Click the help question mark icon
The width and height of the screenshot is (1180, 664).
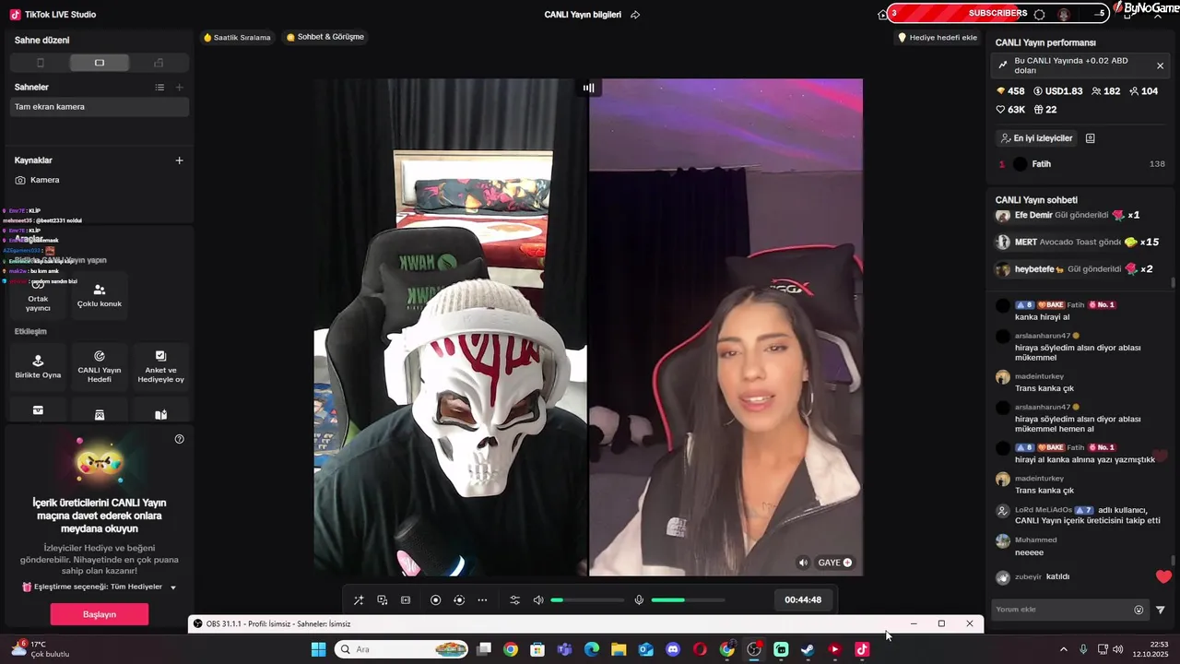180,439
